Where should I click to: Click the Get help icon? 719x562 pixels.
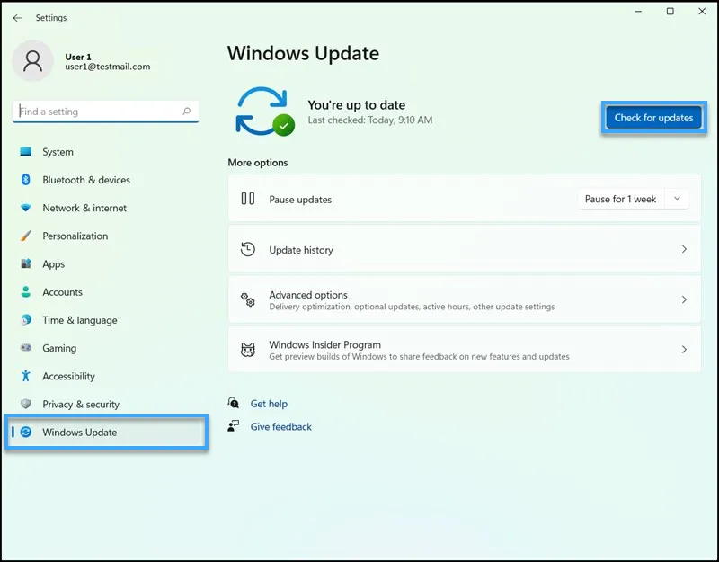[x=234, y=403]
